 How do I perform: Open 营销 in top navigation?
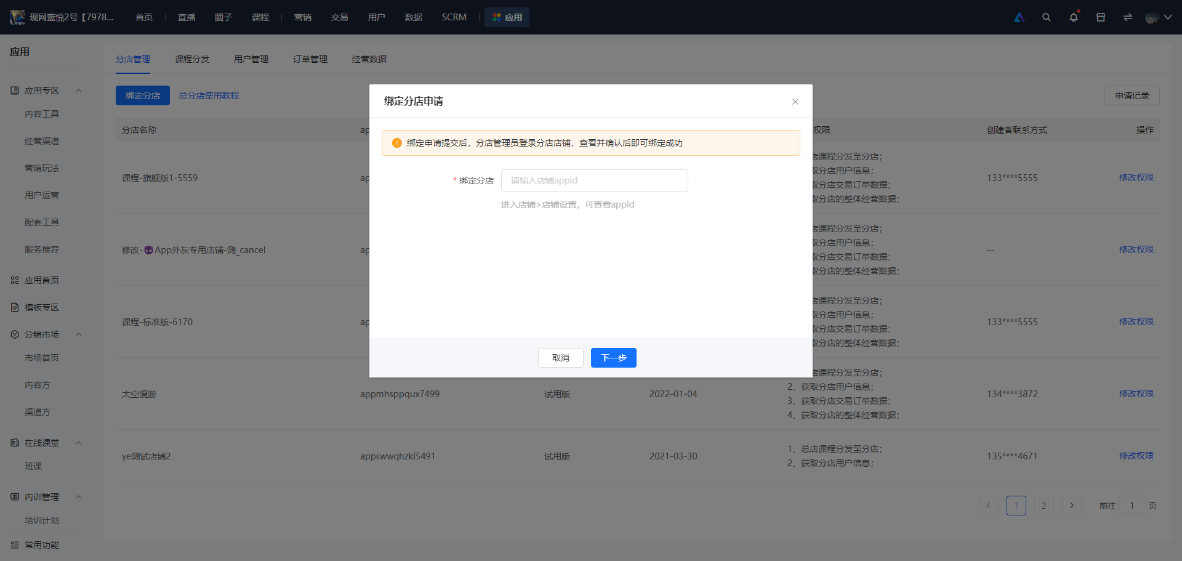303,17
